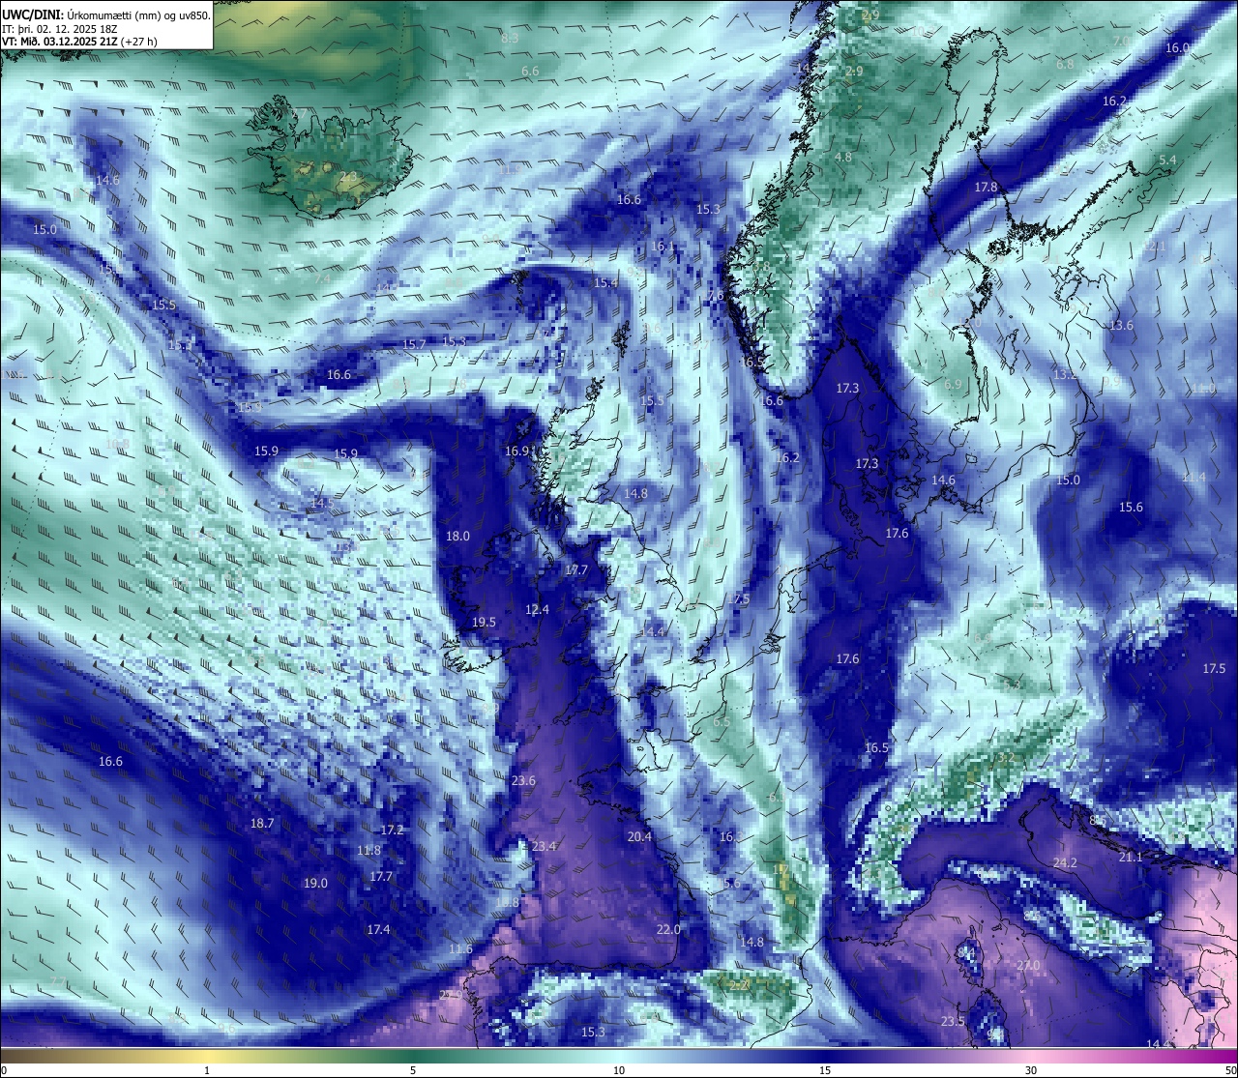The width and height of the screenshot is (1238, 1078).
Task: Click the 23.4 value off Brittany
Action: 545,847
